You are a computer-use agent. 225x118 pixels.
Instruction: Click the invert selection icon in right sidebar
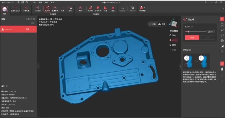coord(222,46)
